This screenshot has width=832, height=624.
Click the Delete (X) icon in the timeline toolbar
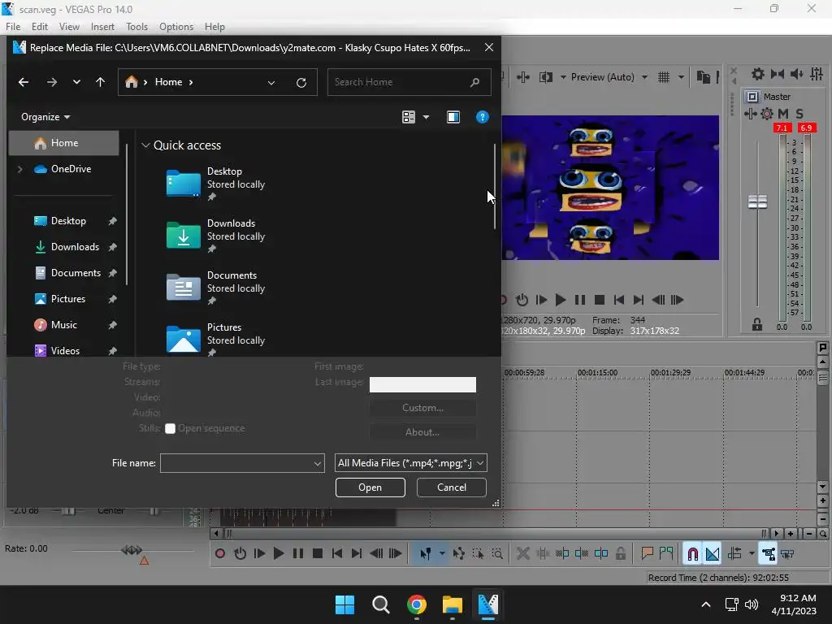522,554
